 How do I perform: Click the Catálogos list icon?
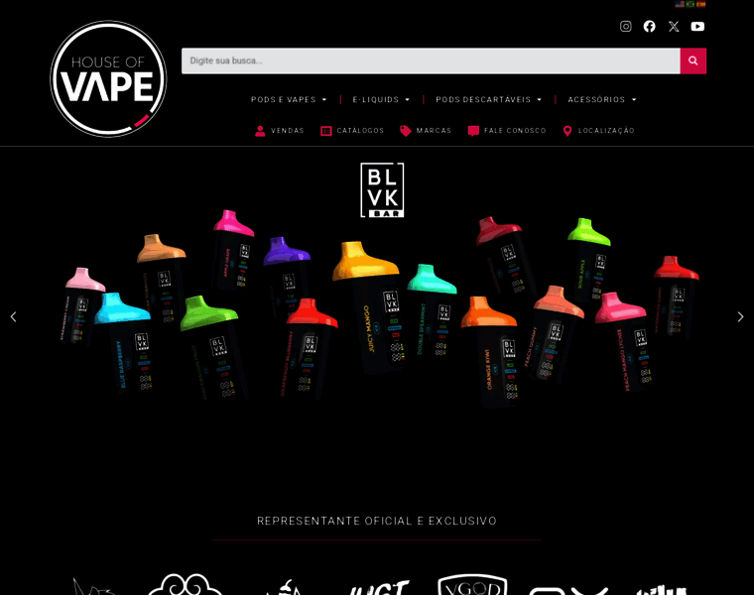click(326, 131)
